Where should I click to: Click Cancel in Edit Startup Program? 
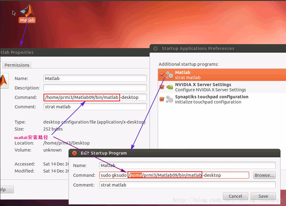point(235,196)
